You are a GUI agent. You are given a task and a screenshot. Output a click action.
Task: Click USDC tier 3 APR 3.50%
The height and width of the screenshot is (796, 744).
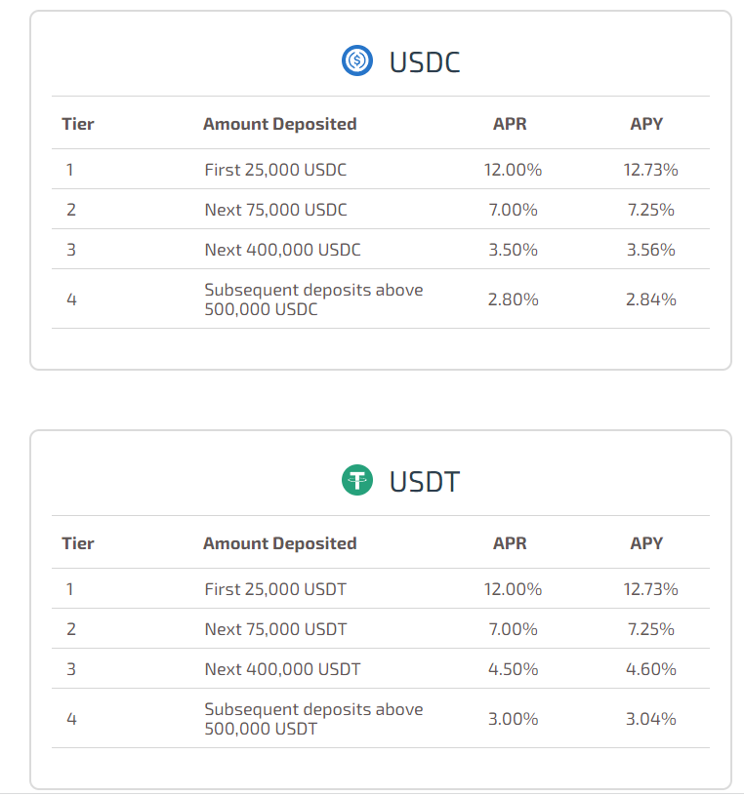coord(513,250)
